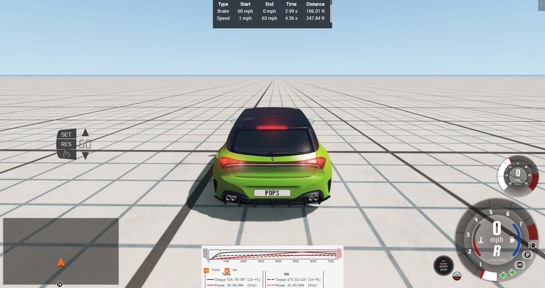Uncheck the Turbo curve checkbox
Image resolution: width=545 pixels, height=288 pixels.
[x=206, y=270]
